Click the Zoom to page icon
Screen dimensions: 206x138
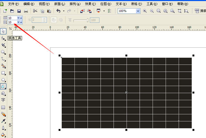point(172,11)
